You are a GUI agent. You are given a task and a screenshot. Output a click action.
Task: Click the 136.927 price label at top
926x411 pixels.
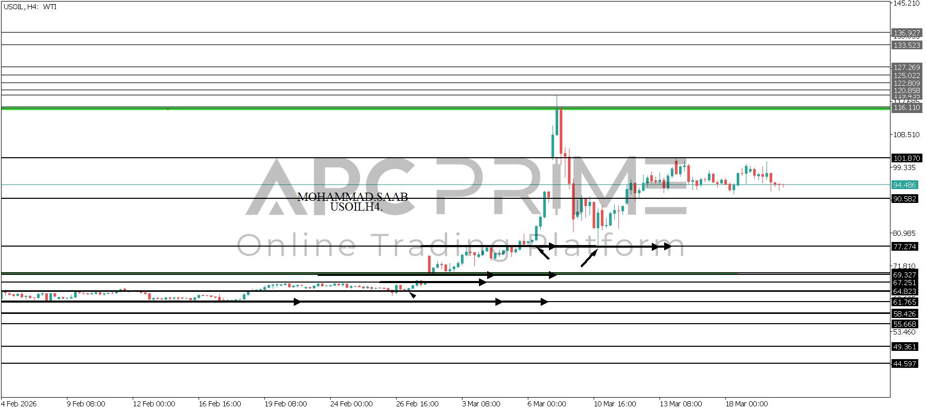point(906,33)
